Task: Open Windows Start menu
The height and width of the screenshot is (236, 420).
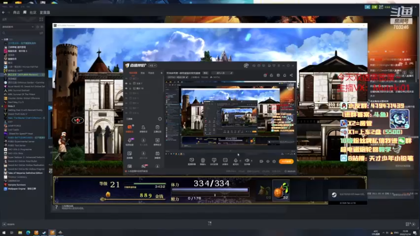Action: 4,233
